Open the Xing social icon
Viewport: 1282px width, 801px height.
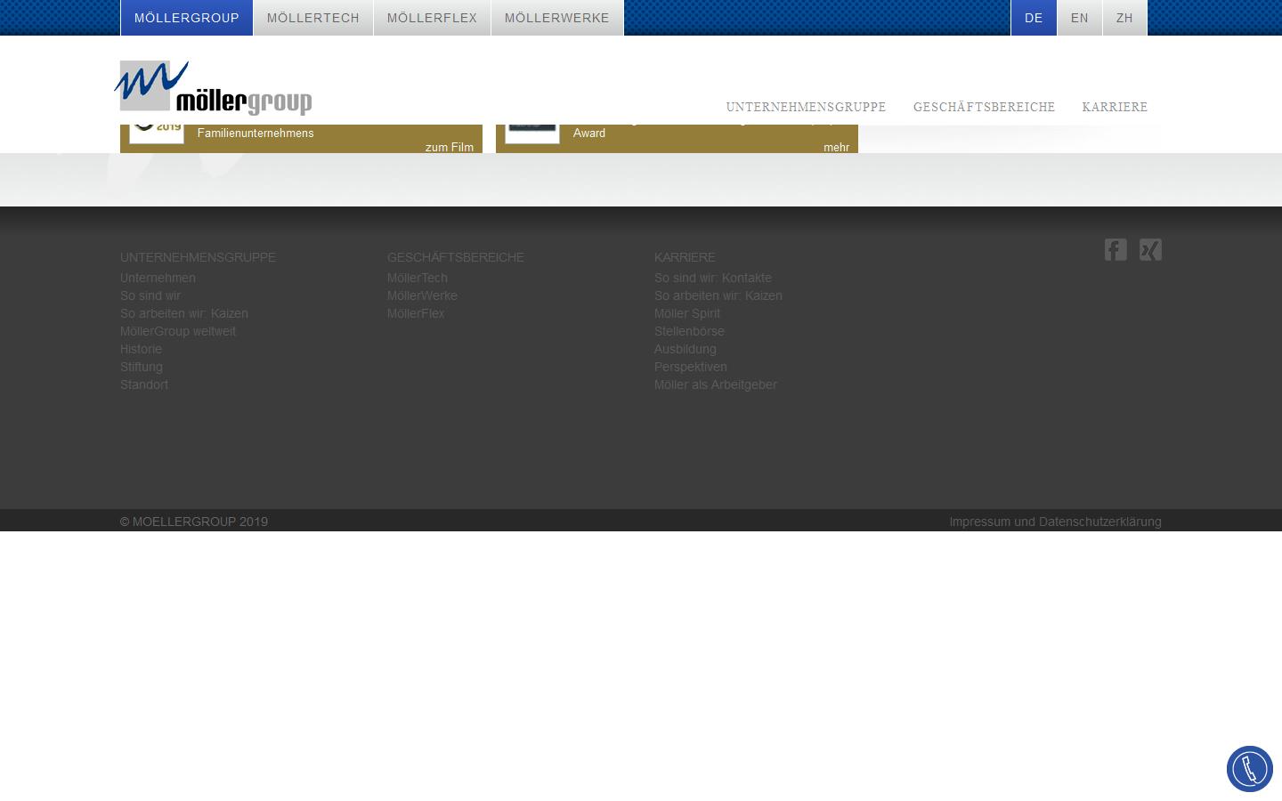click(x=1150, y=249)
